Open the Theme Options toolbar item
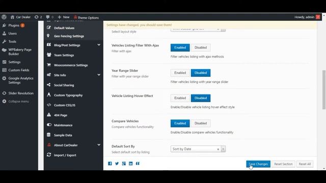 pos(86,17)
